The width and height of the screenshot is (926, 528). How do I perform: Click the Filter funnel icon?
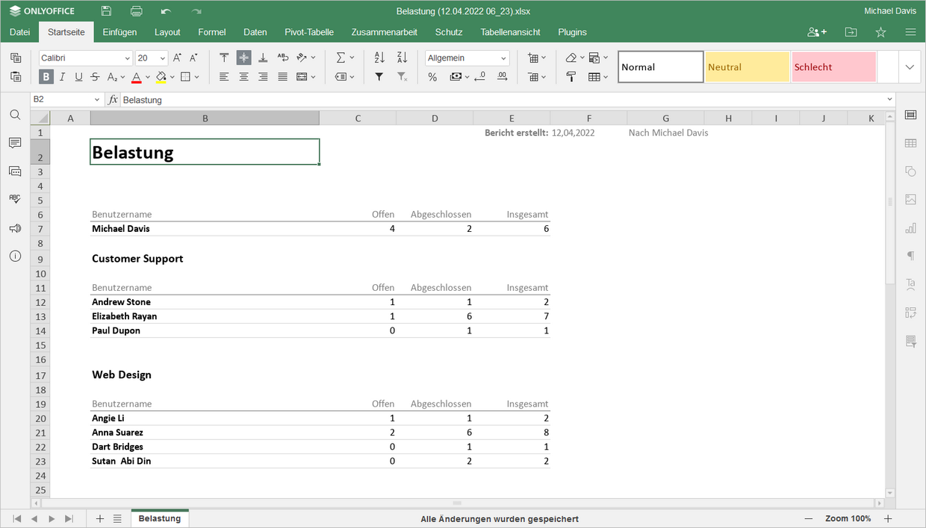pyautogui.click(x=379, y=76)
